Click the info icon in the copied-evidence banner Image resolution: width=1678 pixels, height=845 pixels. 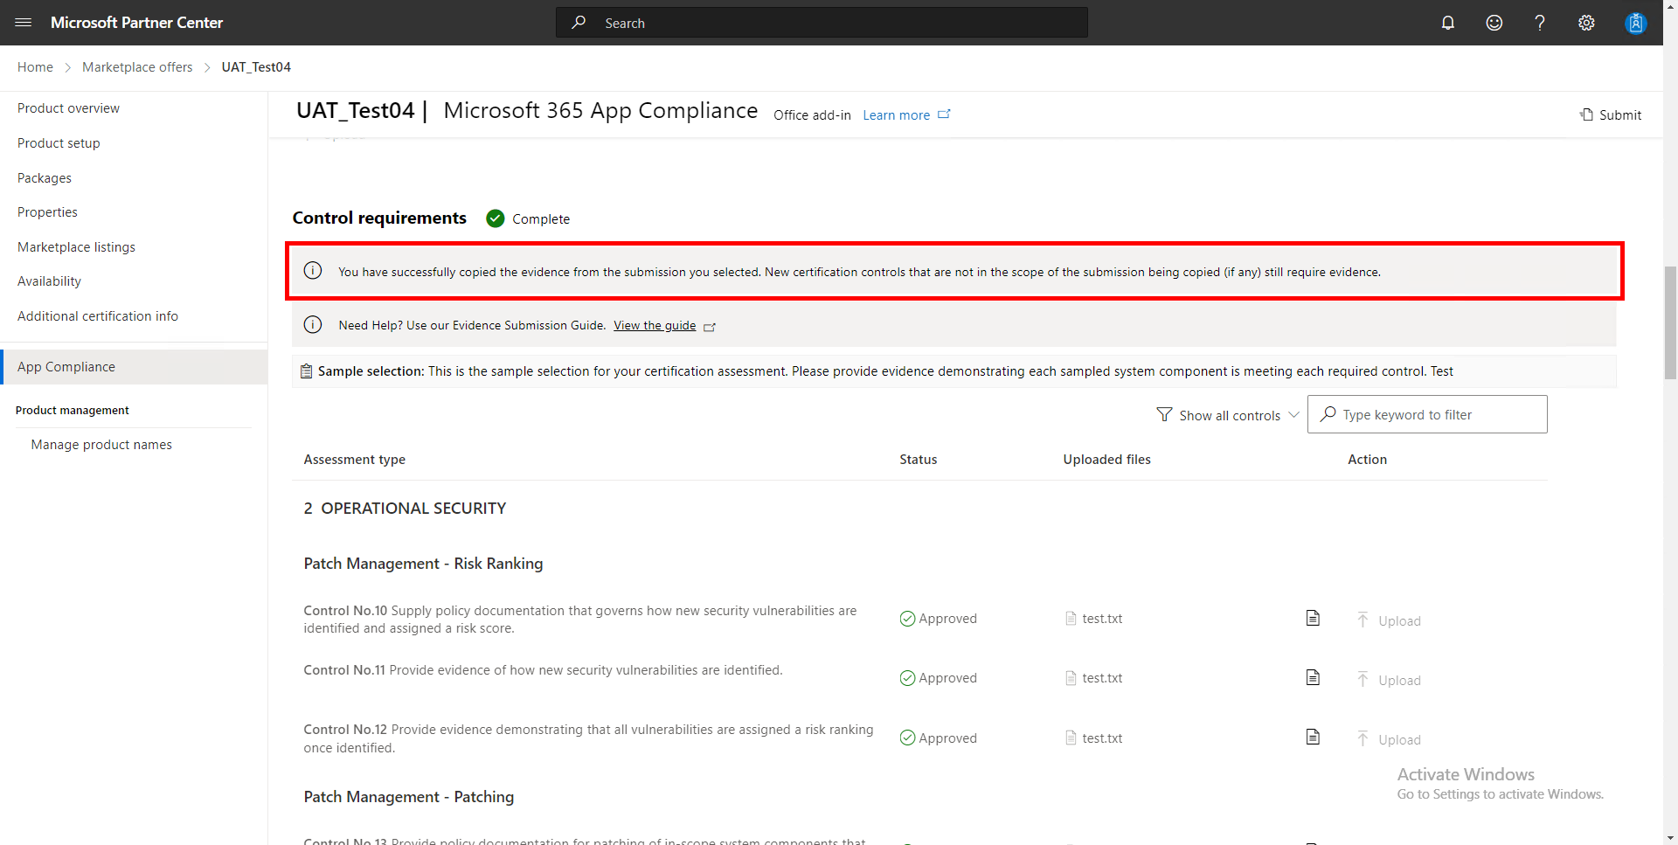pos(313,271)
